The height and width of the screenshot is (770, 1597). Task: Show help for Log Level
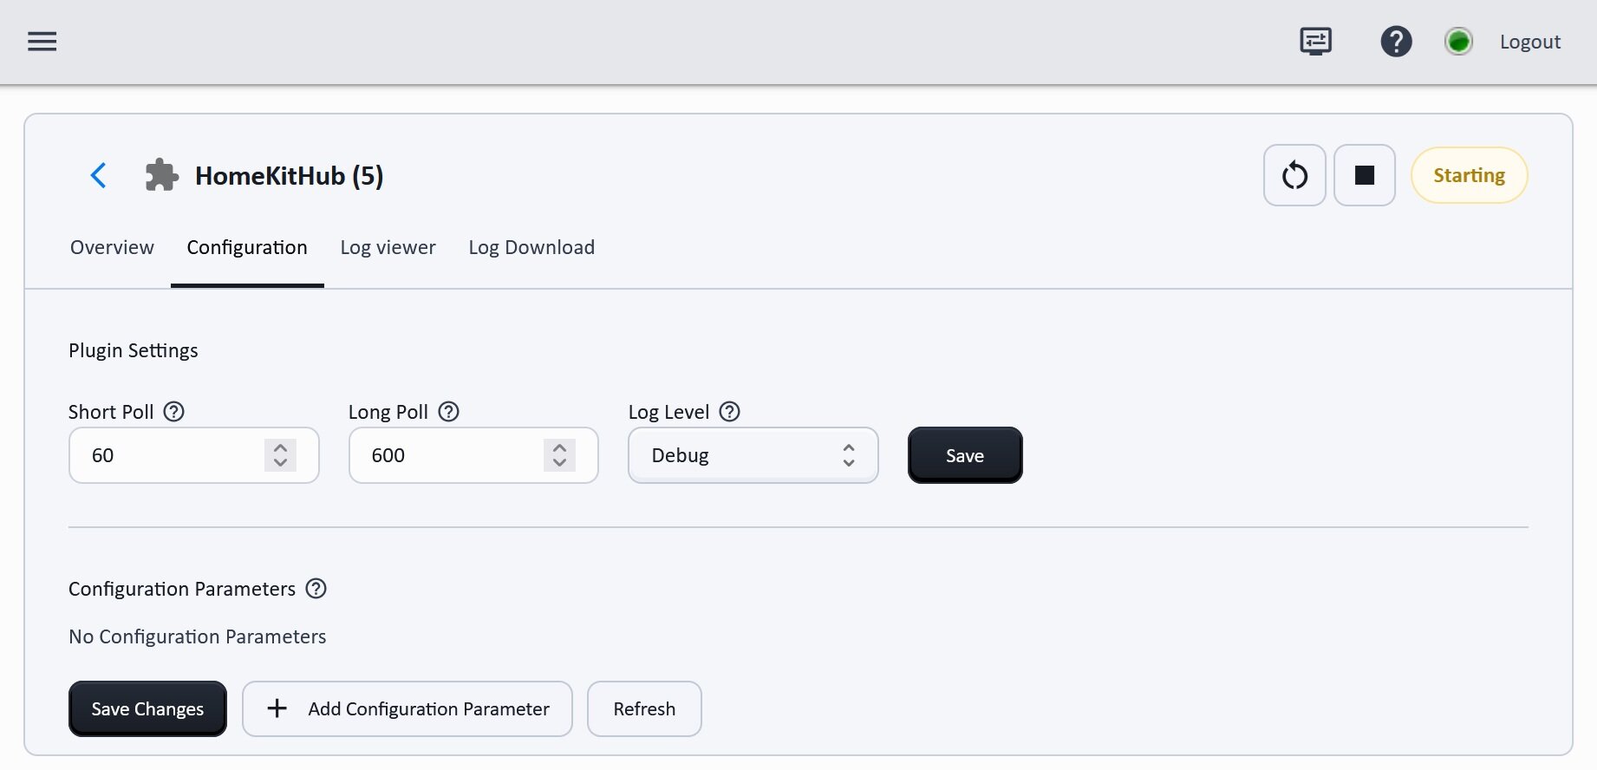coord(730,411)
